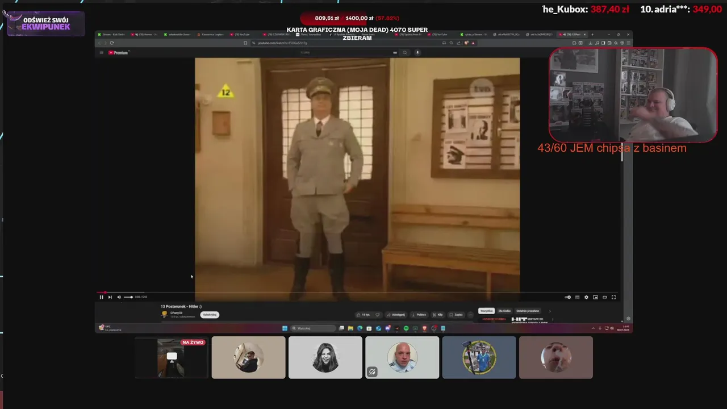Open Spotify from taskbar
The image size is (727, 409).
pyautogui.click(x=406, y=328)
